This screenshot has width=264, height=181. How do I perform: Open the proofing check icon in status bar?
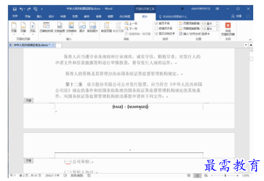[x=65, y=176]
